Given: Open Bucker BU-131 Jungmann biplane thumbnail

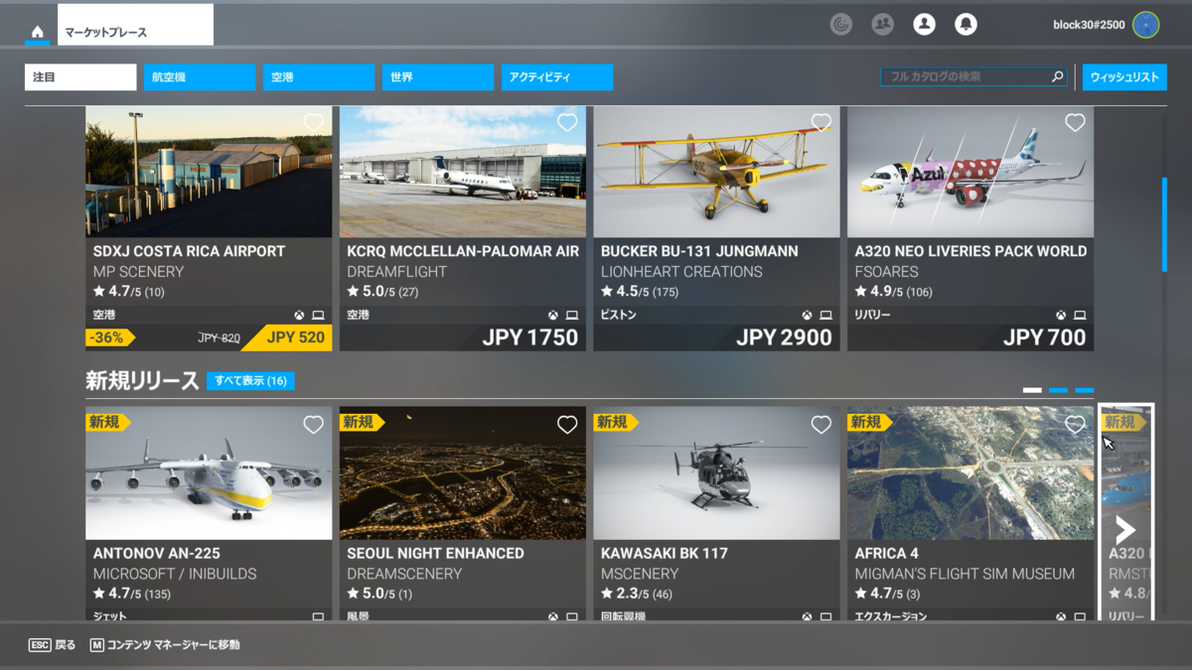Looking at the screenshot, I should point(716,172).
